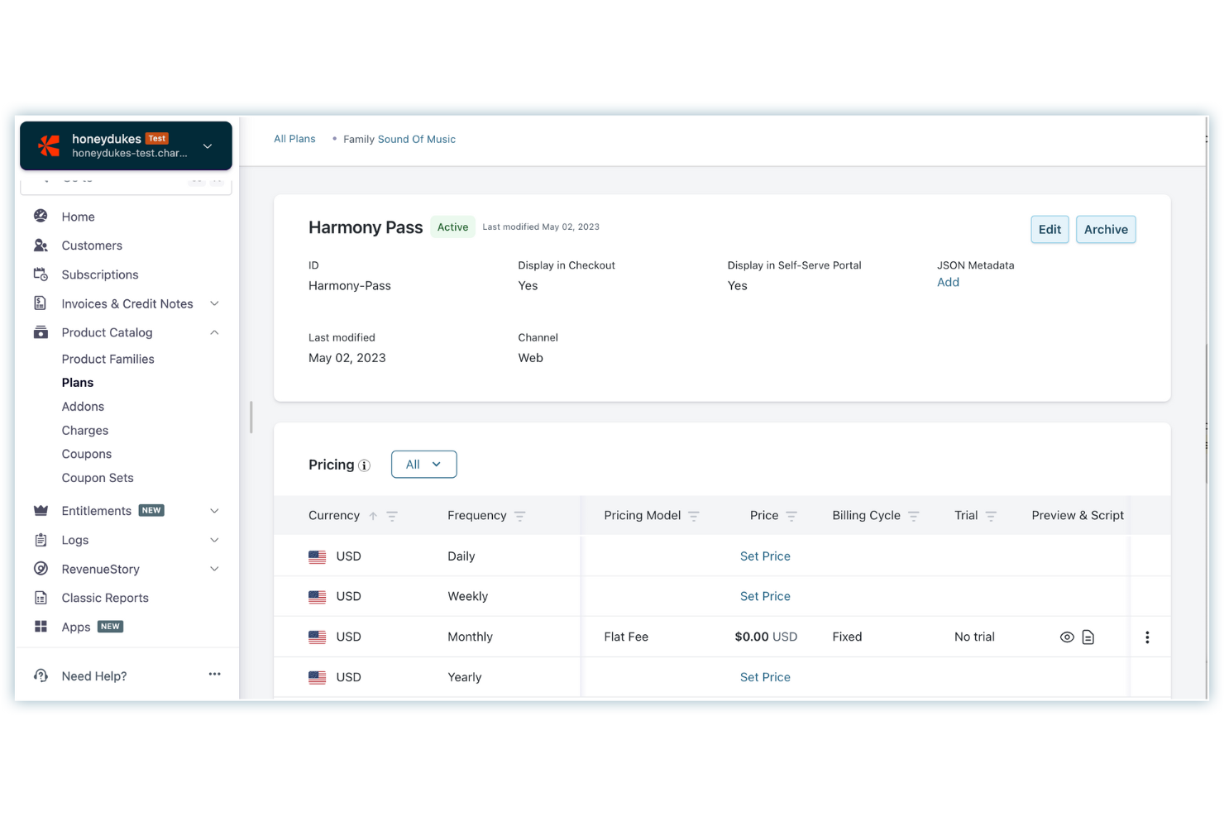This screenshot has height=816, width=1224.
Task: Open Product Families in sidebar
Action: [108, 359]
